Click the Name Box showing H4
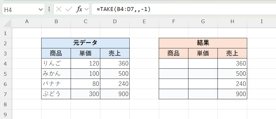The image size is (276, 119). tap(20, 9)
